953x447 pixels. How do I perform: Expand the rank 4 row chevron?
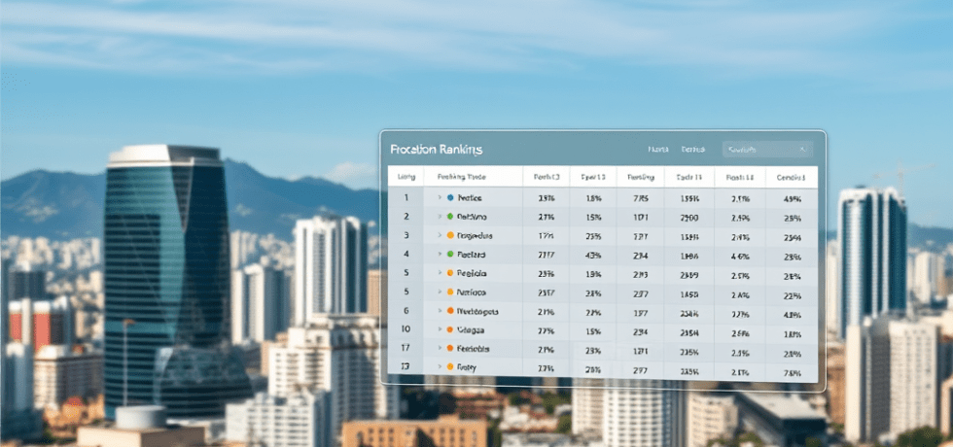(440, 255)
